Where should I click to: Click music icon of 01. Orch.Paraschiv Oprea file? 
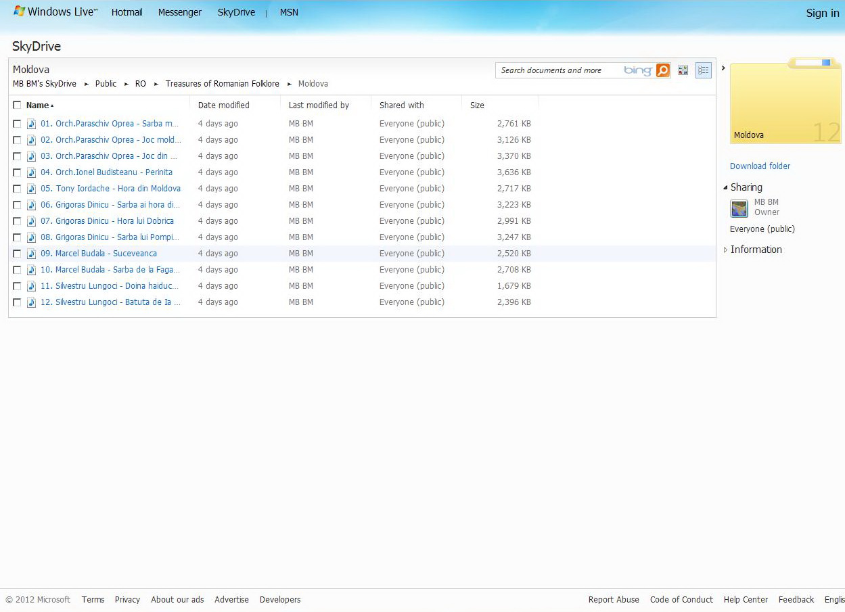tap(31, 124)
